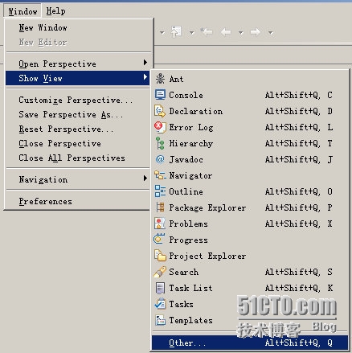This screenshot has height=353, width=352.
Task: Open the Help menu
Action: point(55,11)
